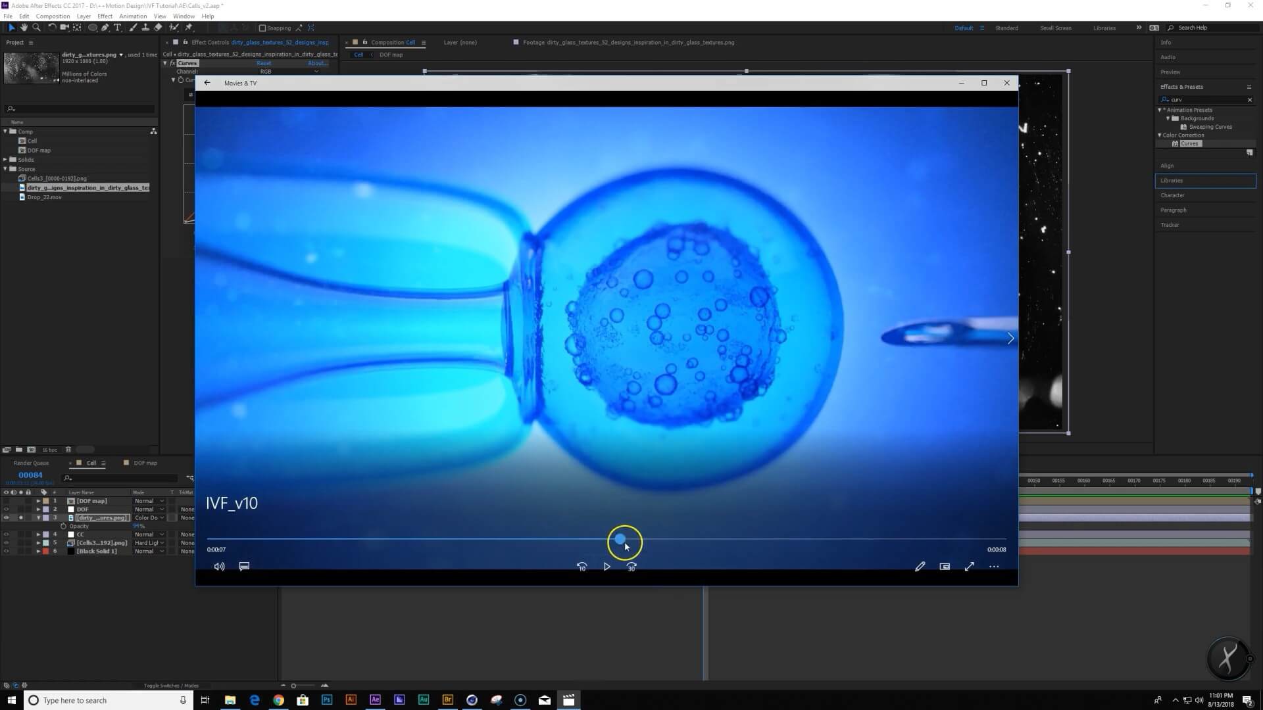
Task: Toggle visibility of Black Solid 1 layer
Action: [x=7, y=552]
